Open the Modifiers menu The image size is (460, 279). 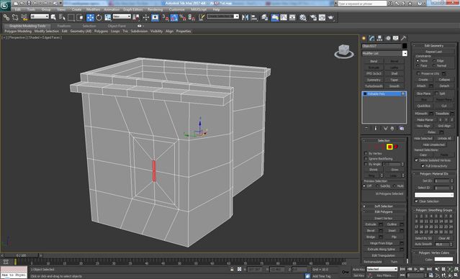coord(94,9)
